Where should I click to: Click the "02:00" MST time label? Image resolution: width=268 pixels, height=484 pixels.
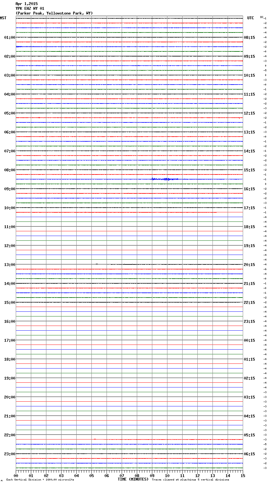(x=10, y=56)
